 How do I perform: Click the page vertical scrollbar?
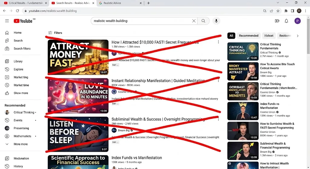click(308, 36)
